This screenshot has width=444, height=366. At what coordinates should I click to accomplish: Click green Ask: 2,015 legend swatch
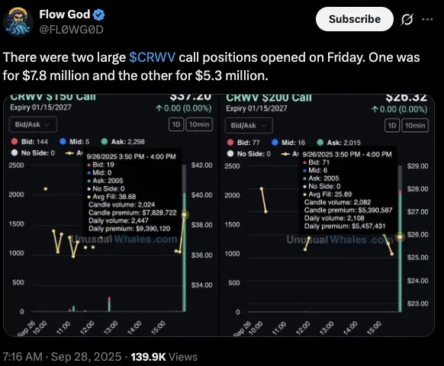coord(320,143)
